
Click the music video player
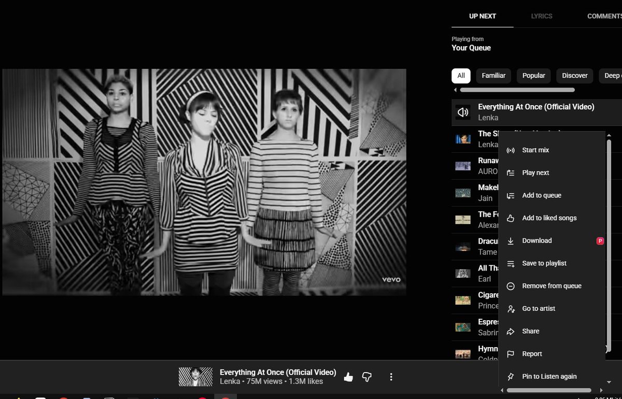click(204, 182)
